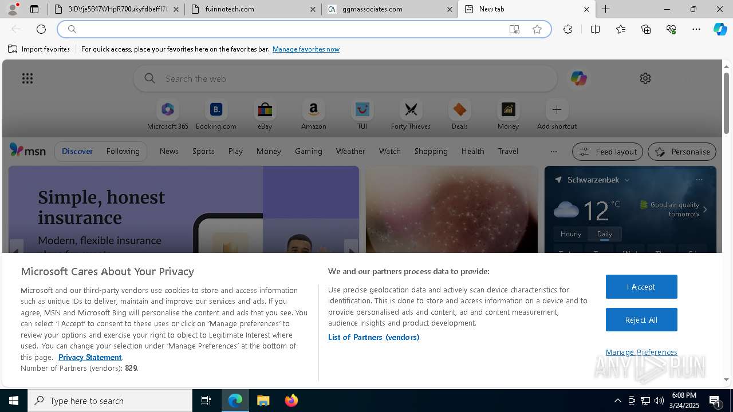Open weather card more options
The height and width of the screenshot is (412, 733).
(699, 180)
